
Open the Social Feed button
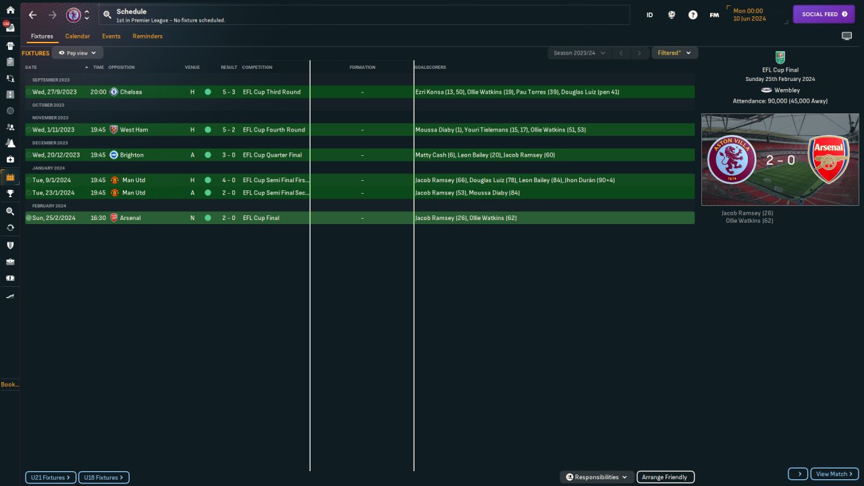point(823,14)
